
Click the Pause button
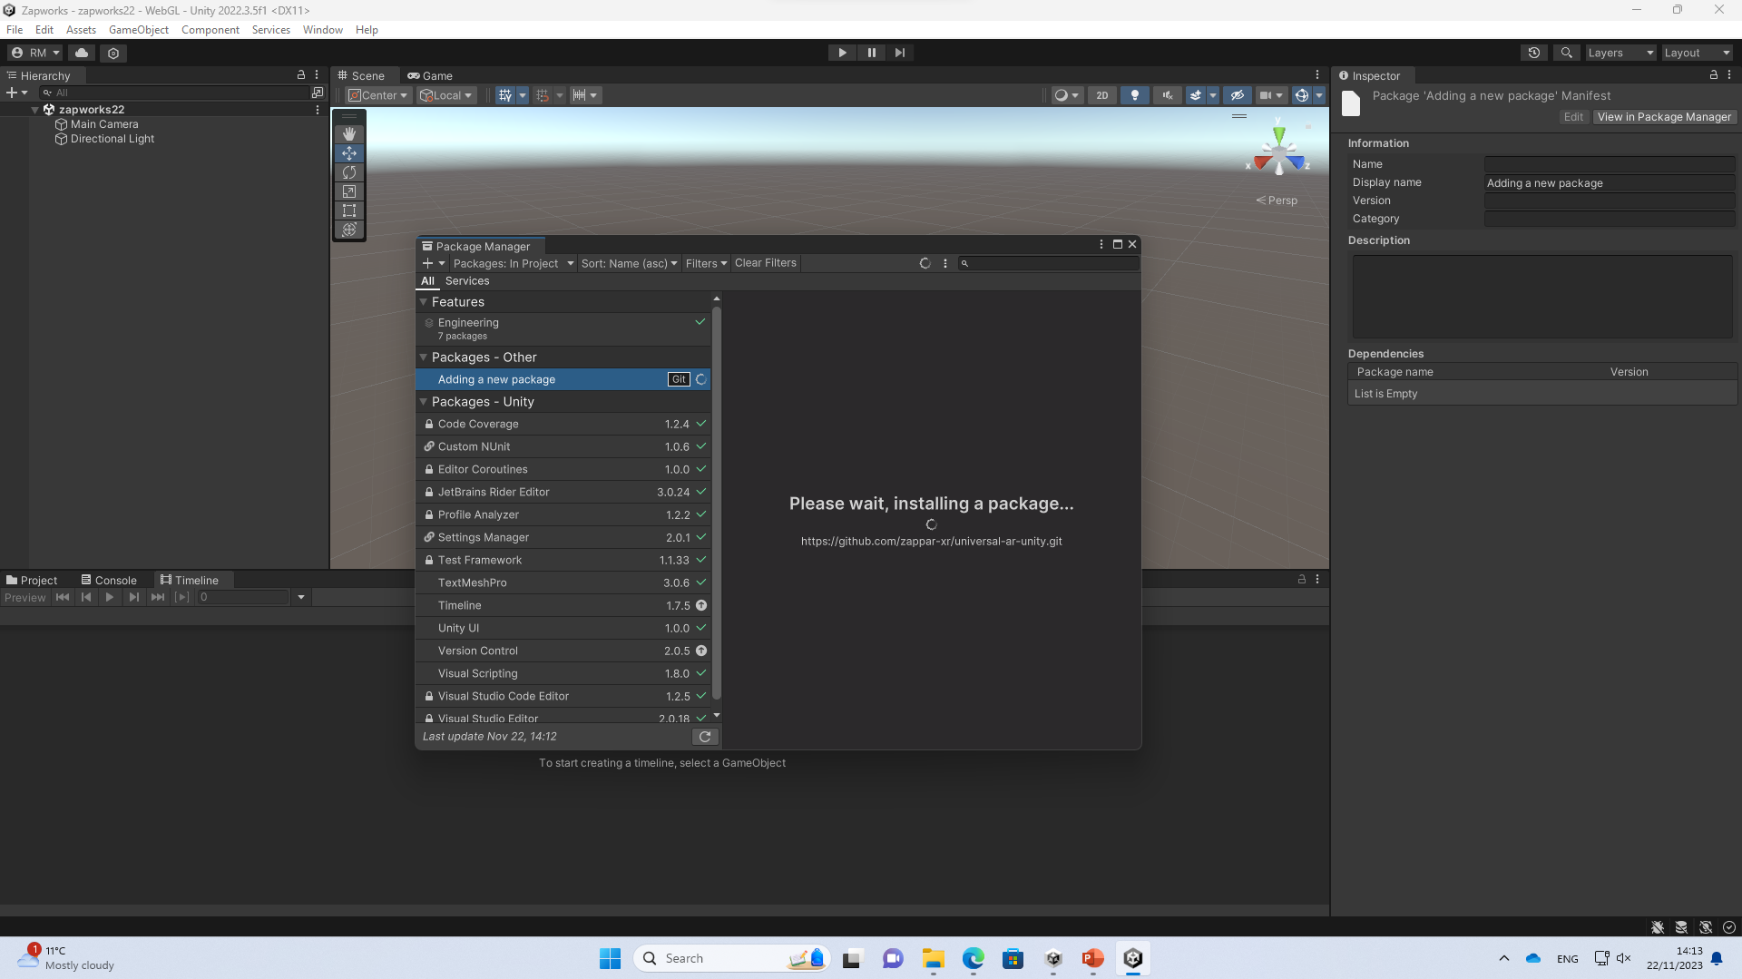pyautogui.click(x=871, y=53)
